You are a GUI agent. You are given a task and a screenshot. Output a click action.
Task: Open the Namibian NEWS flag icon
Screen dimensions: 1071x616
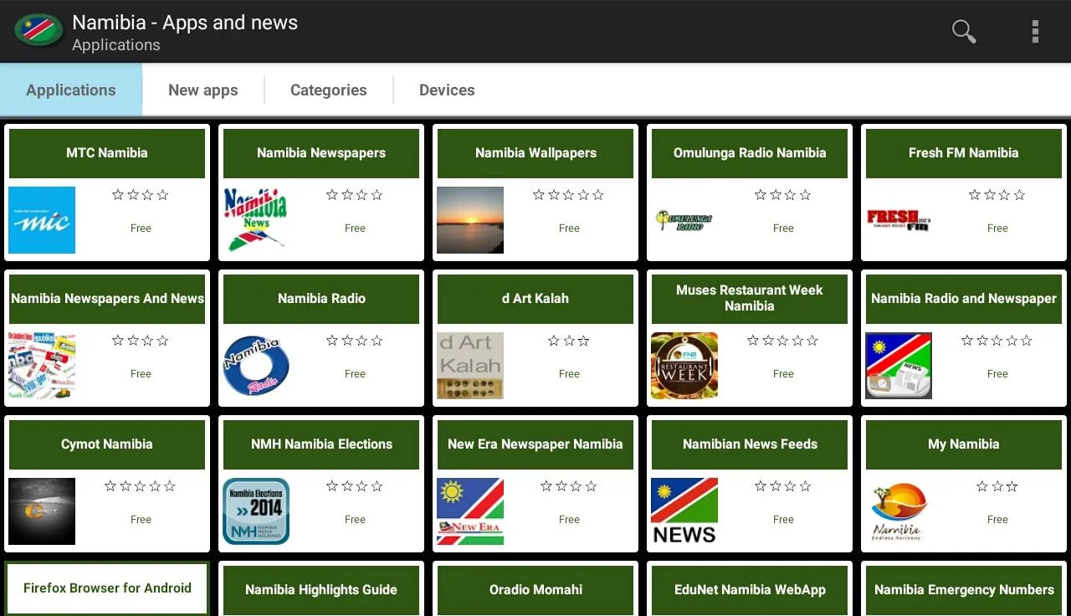684,511
